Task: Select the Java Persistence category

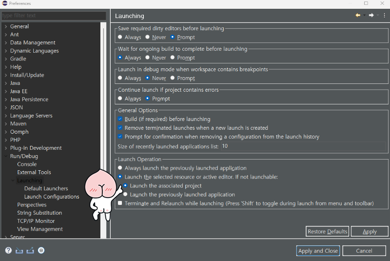Action: [x=29, y=99]
